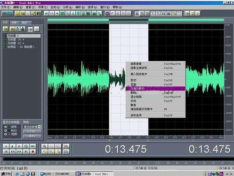Click the Play button in transport controls

(12, 146)
